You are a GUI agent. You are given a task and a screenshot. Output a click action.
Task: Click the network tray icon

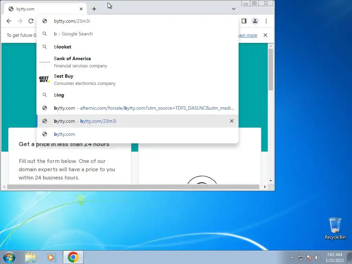(x=300, y=257)
